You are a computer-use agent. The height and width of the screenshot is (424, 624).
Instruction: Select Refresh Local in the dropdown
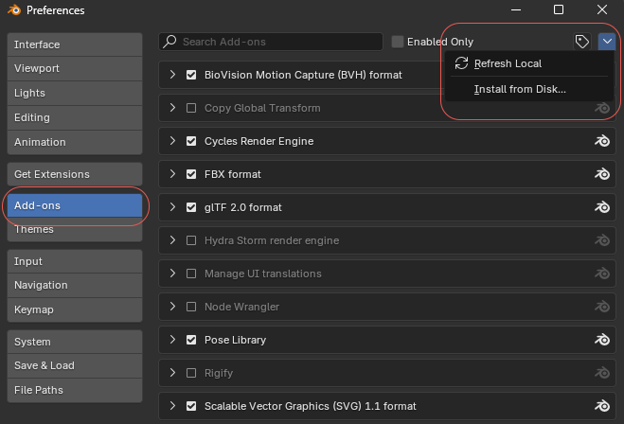(508, 63)
